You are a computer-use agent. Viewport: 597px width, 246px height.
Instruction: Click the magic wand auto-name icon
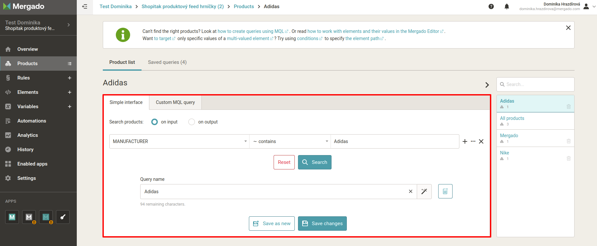(424, 192)
